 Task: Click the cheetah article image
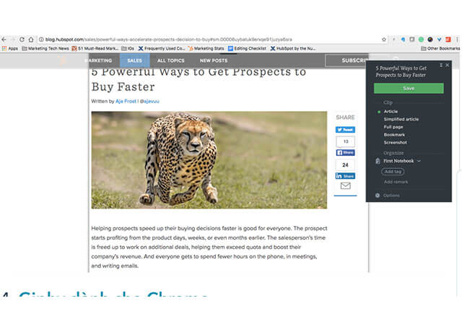pyautogui.click(x=209, y=160)
